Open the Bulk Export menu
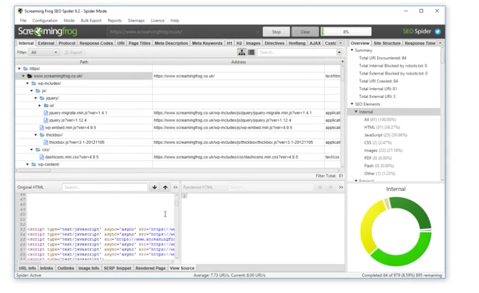Viewport: 479px width, 293px height. [x=91, y=21]
